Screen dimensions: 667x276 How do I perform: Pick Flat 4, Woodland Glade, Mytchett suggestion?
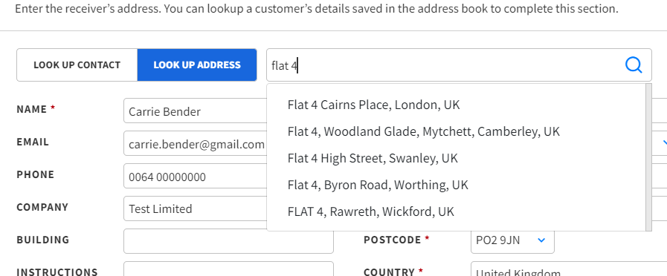tap(456, 131)
